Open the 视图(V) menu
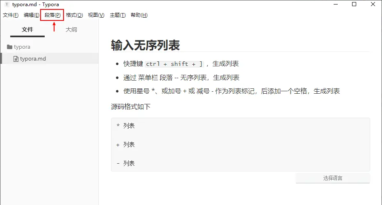This screenshot has width=382, height=205. click(96, 15)
